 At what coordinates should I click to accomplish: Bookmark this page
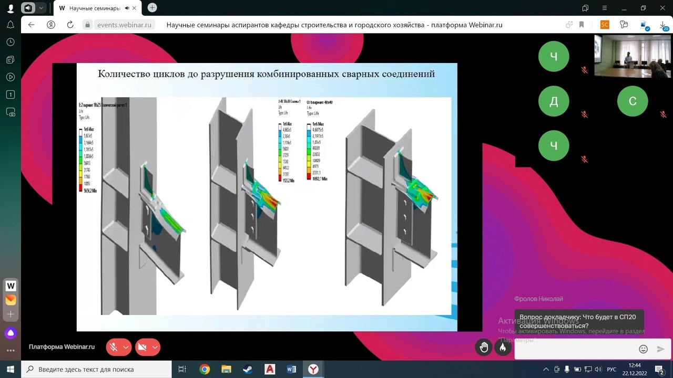click(582, 25)
